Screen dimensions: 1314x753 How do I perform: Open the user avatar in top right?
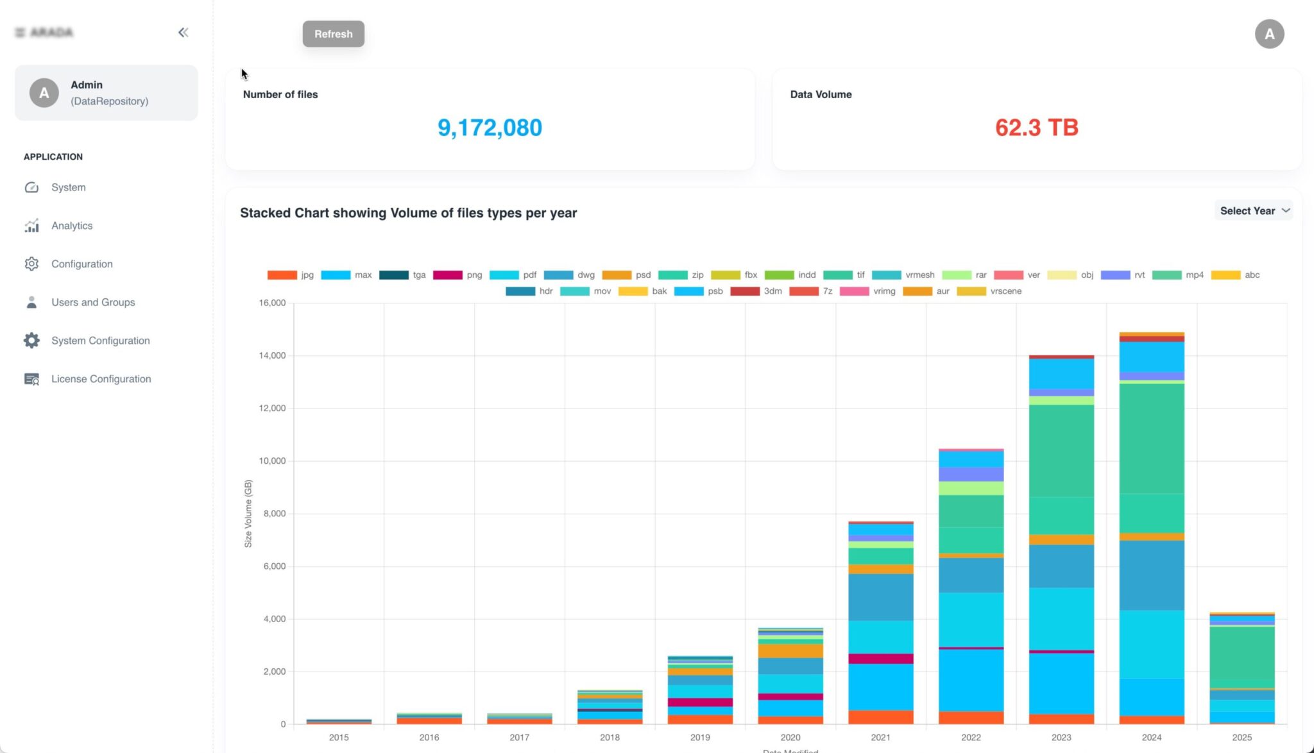(x=1269, y=34)
